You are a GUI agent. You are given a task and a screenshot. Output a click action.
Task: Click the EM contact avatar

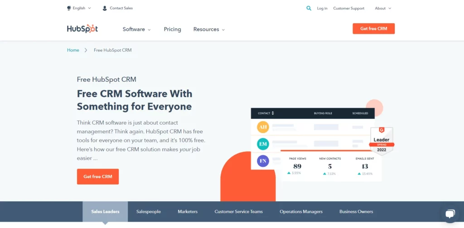(263, 144)
